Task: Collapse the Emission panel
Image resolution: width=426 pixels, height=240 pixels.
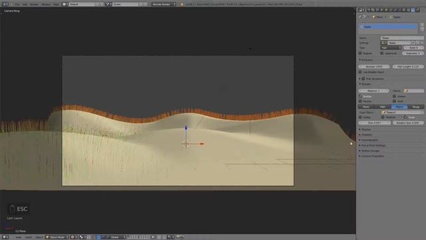Action: (366, 60)
